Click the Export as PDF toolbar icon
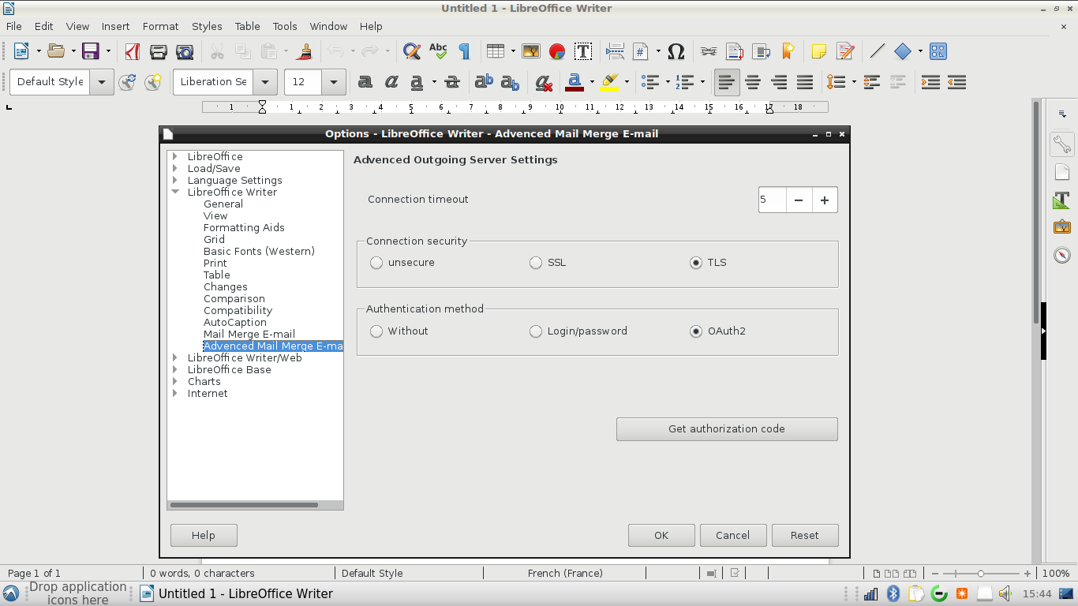The width and height of the screenshot is (1078, 606). pyautogui.click(x=133, y=51)
